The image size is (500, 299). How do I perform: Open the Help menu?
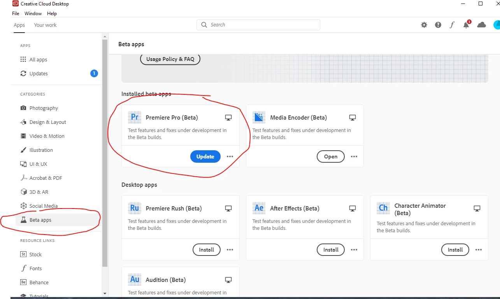tap(52, 14)
